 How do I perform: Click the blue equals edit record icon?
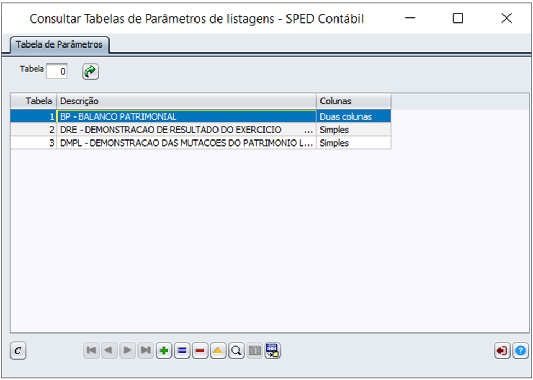click(x=182, y=350)
